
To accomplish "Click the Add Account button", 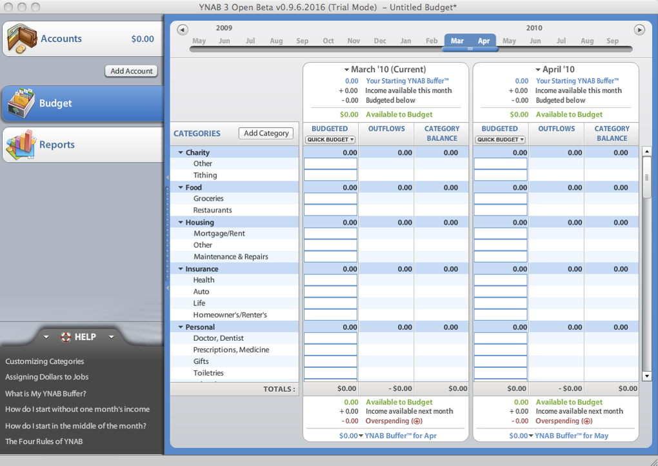I will (132, 71).
